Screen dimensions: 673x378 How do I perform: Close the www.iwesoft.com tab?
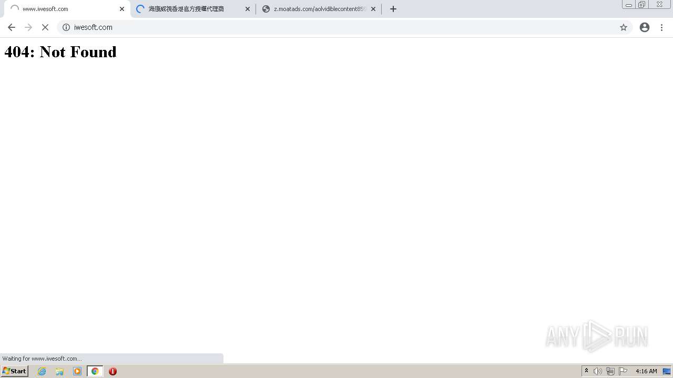click(122, 9)
